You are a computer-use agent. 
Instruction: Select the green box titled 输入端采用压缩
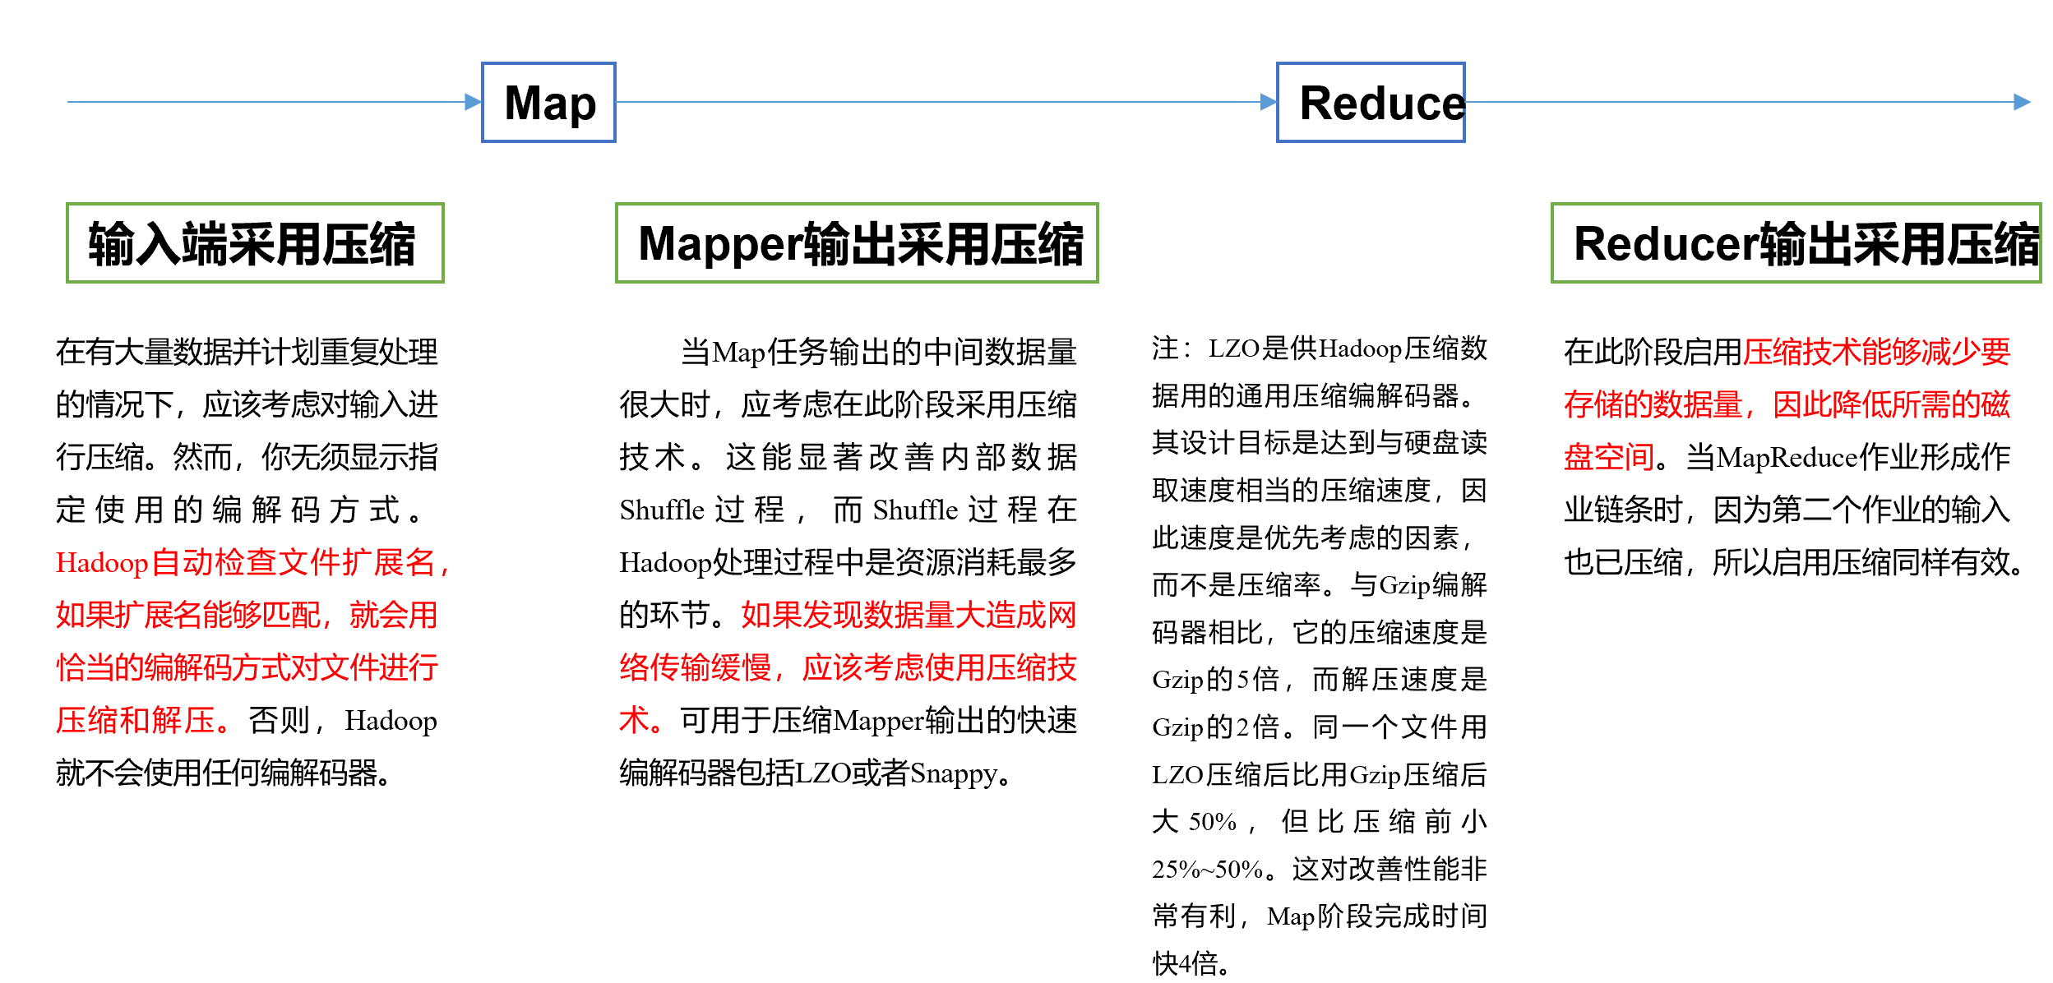255,243
